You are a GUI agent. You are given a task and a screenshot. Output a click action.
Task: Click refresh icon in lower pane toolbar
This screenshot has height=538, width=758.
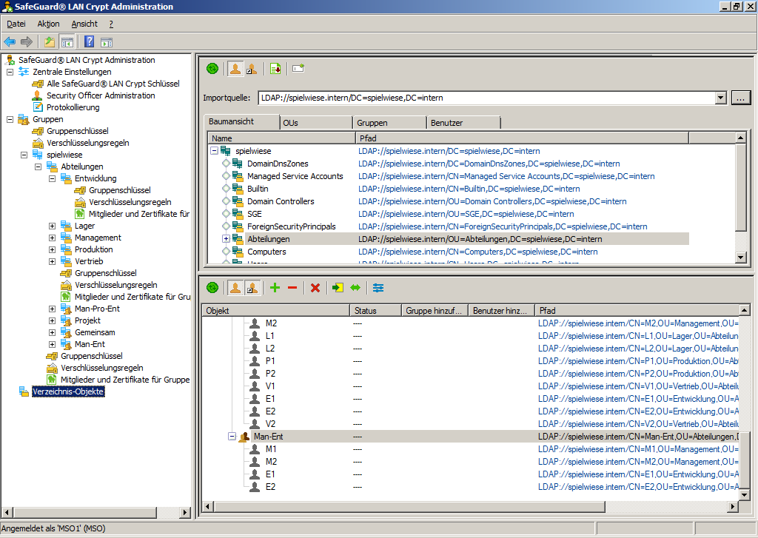pyautogui.click(x=212, y=288)
